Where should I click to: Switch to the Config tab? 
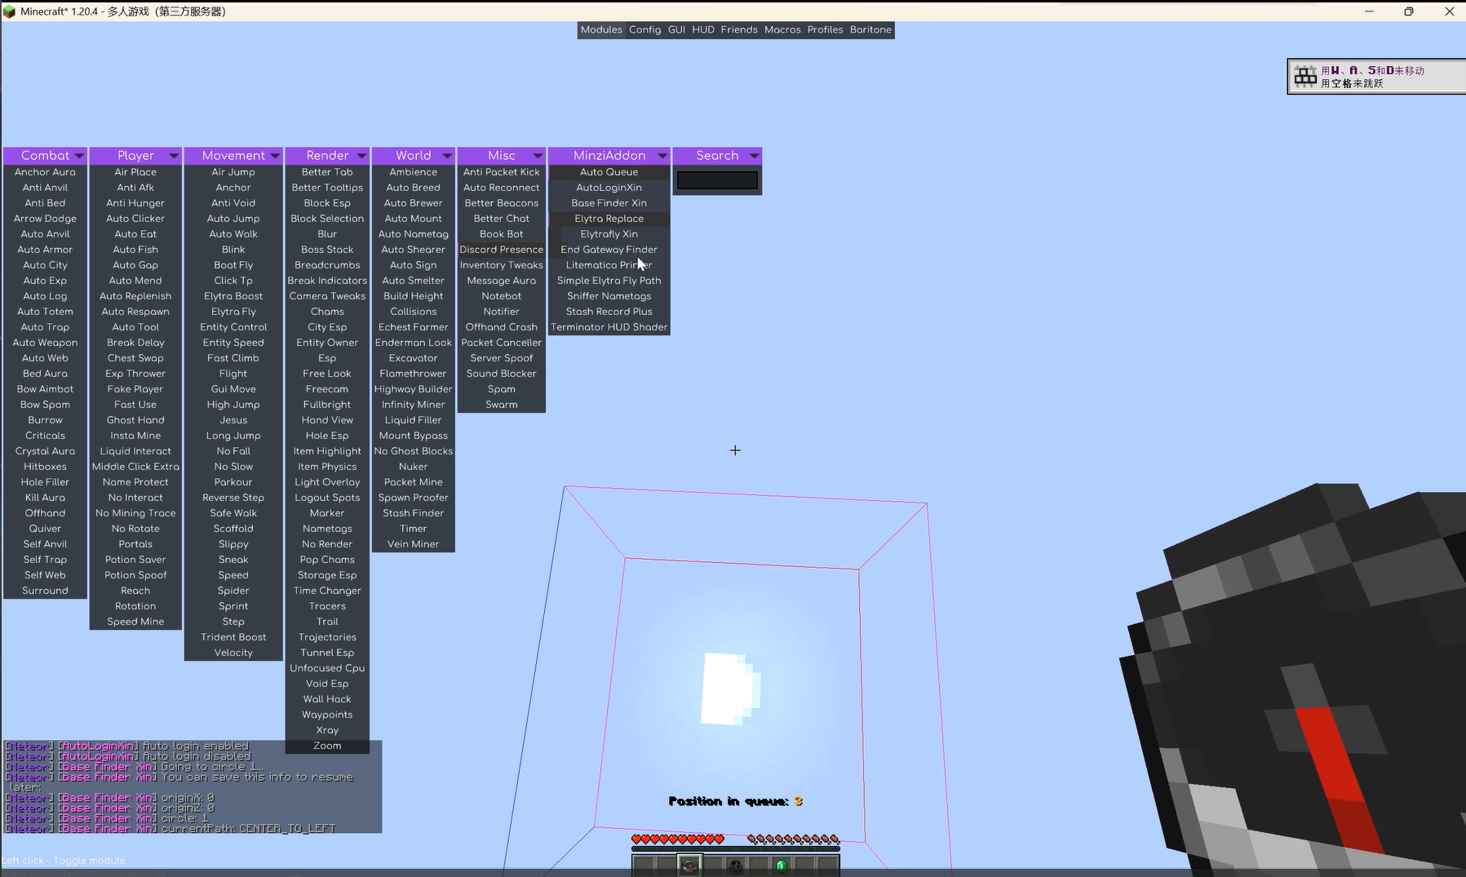644,30
